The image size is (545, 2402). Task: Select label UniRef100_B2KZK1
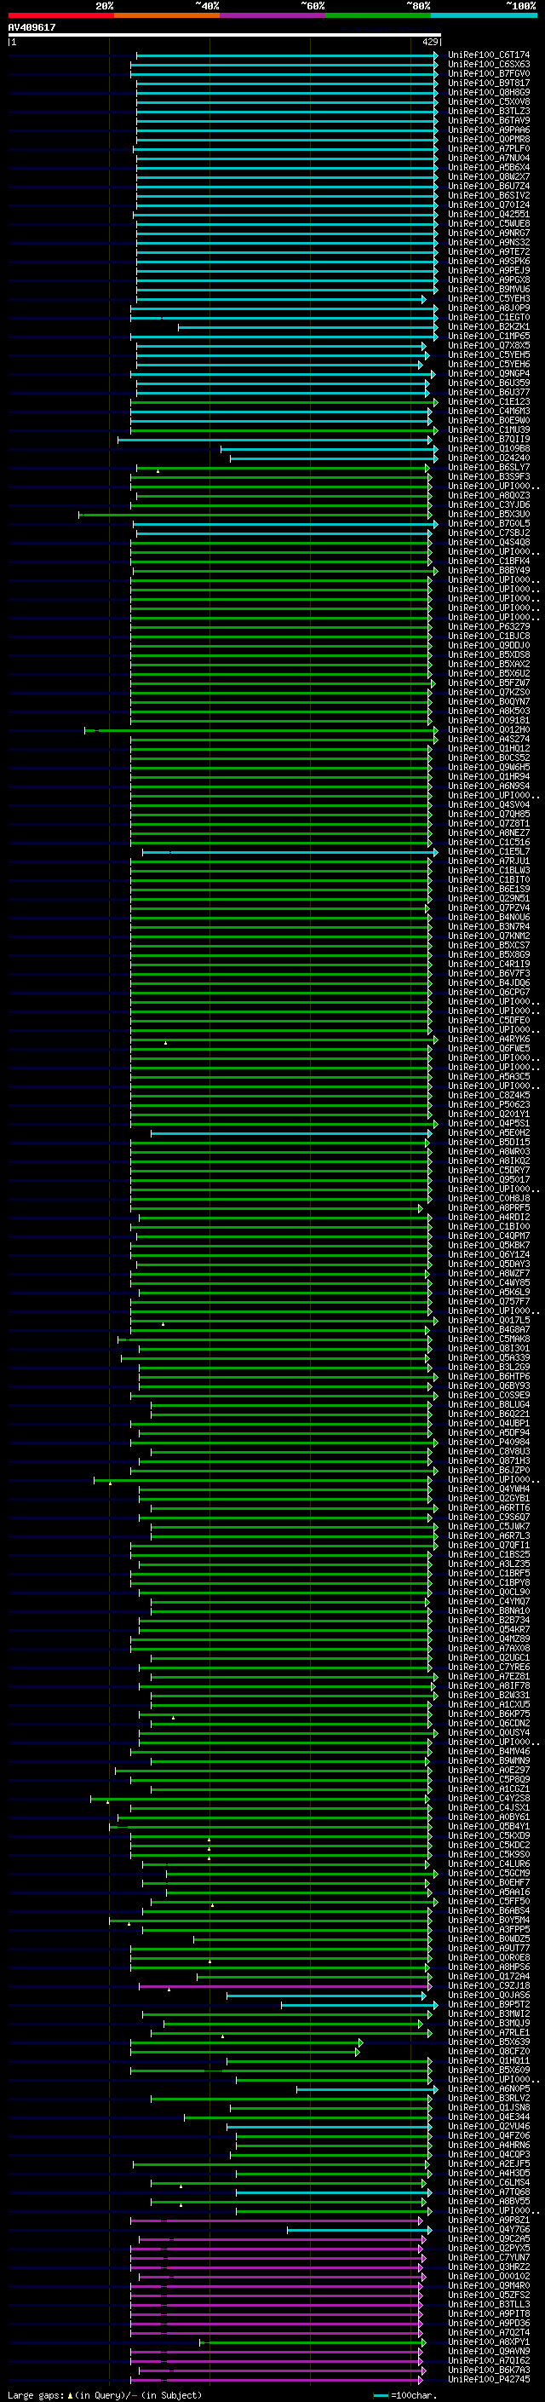489,326
